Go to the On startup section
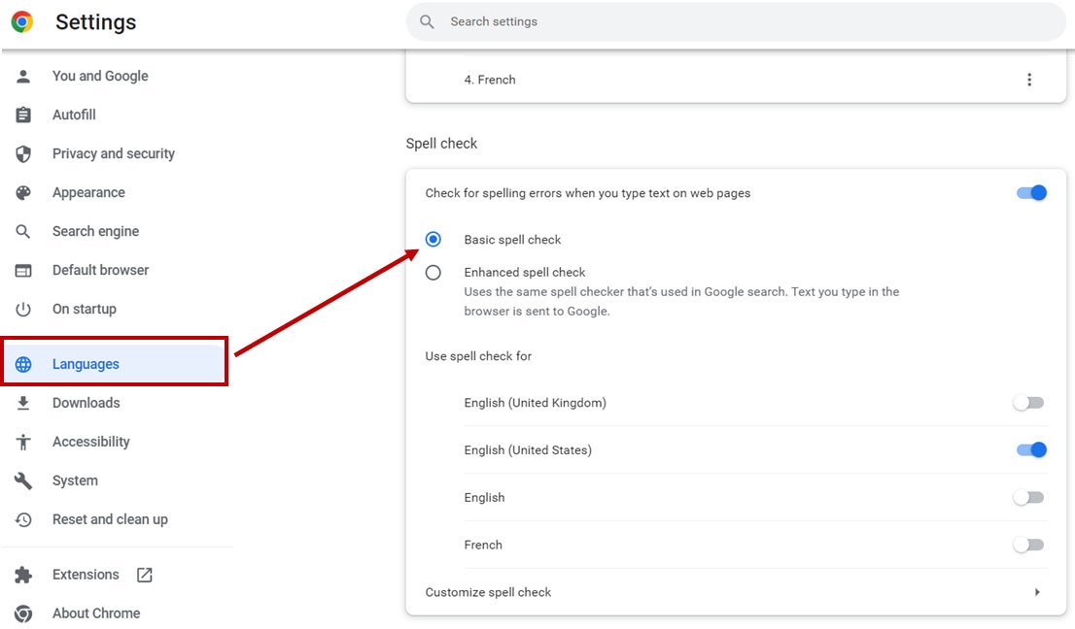This screenshot has height=629, width=1075. (x=84, y=309)
